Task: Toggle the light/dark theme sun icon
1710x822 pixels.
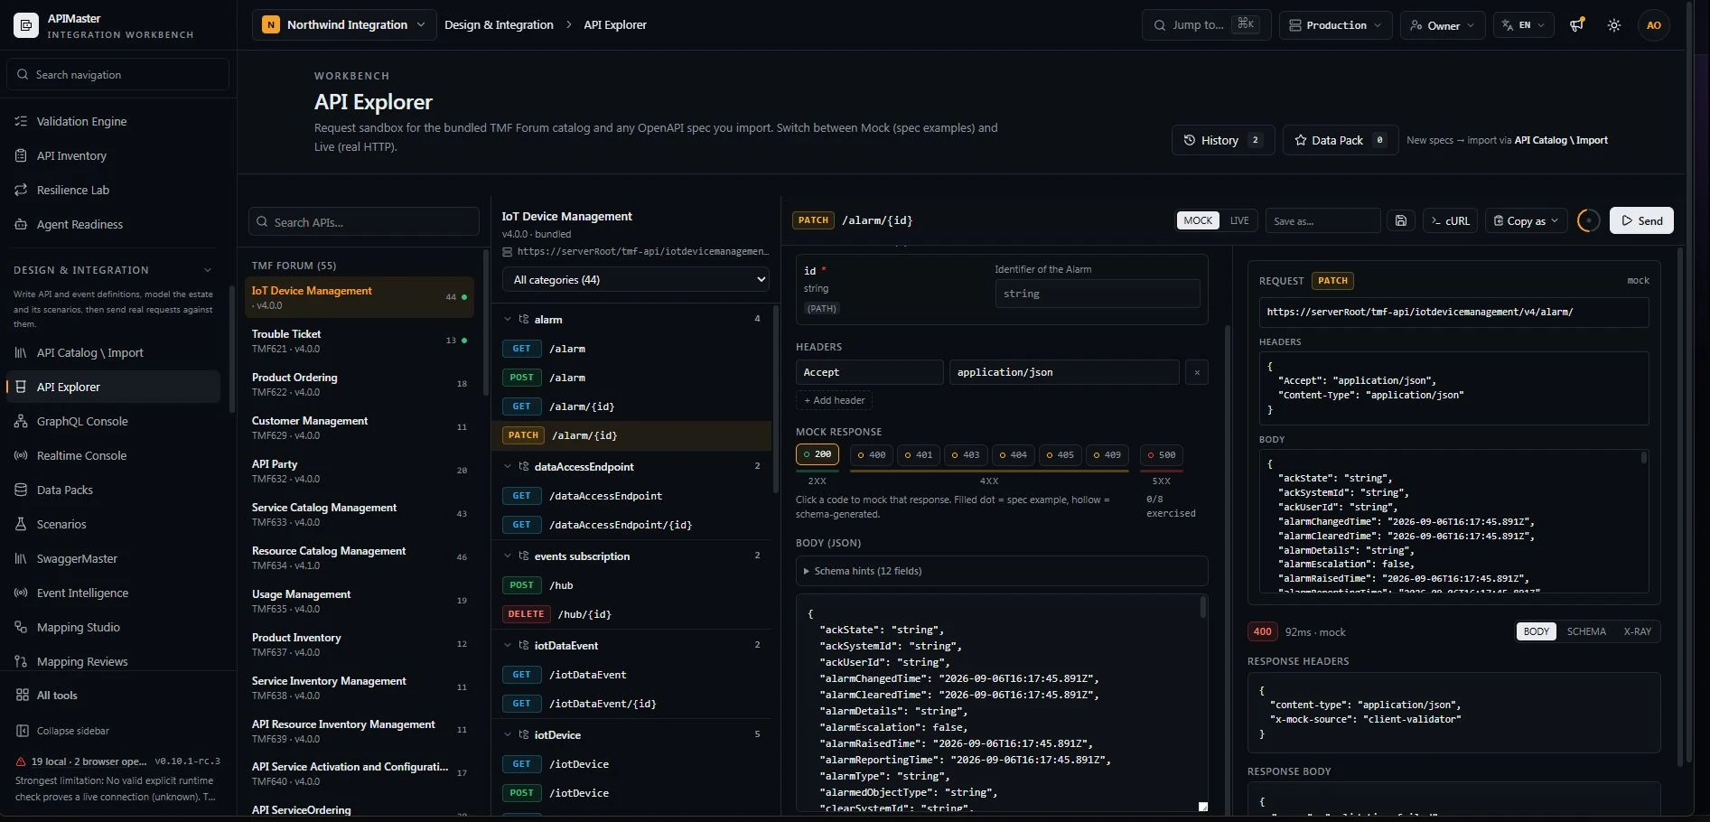Action: pyautogui.click(x=1614, y=25)
